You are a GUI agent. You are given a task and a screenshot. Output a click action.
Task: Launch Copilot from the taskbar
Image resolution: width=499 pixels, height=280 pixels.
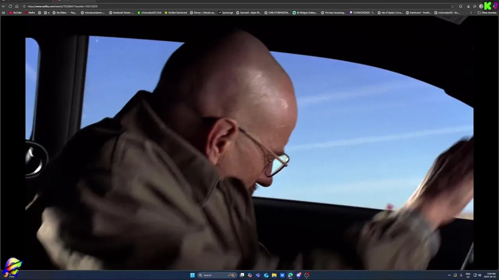pos(250,275)
